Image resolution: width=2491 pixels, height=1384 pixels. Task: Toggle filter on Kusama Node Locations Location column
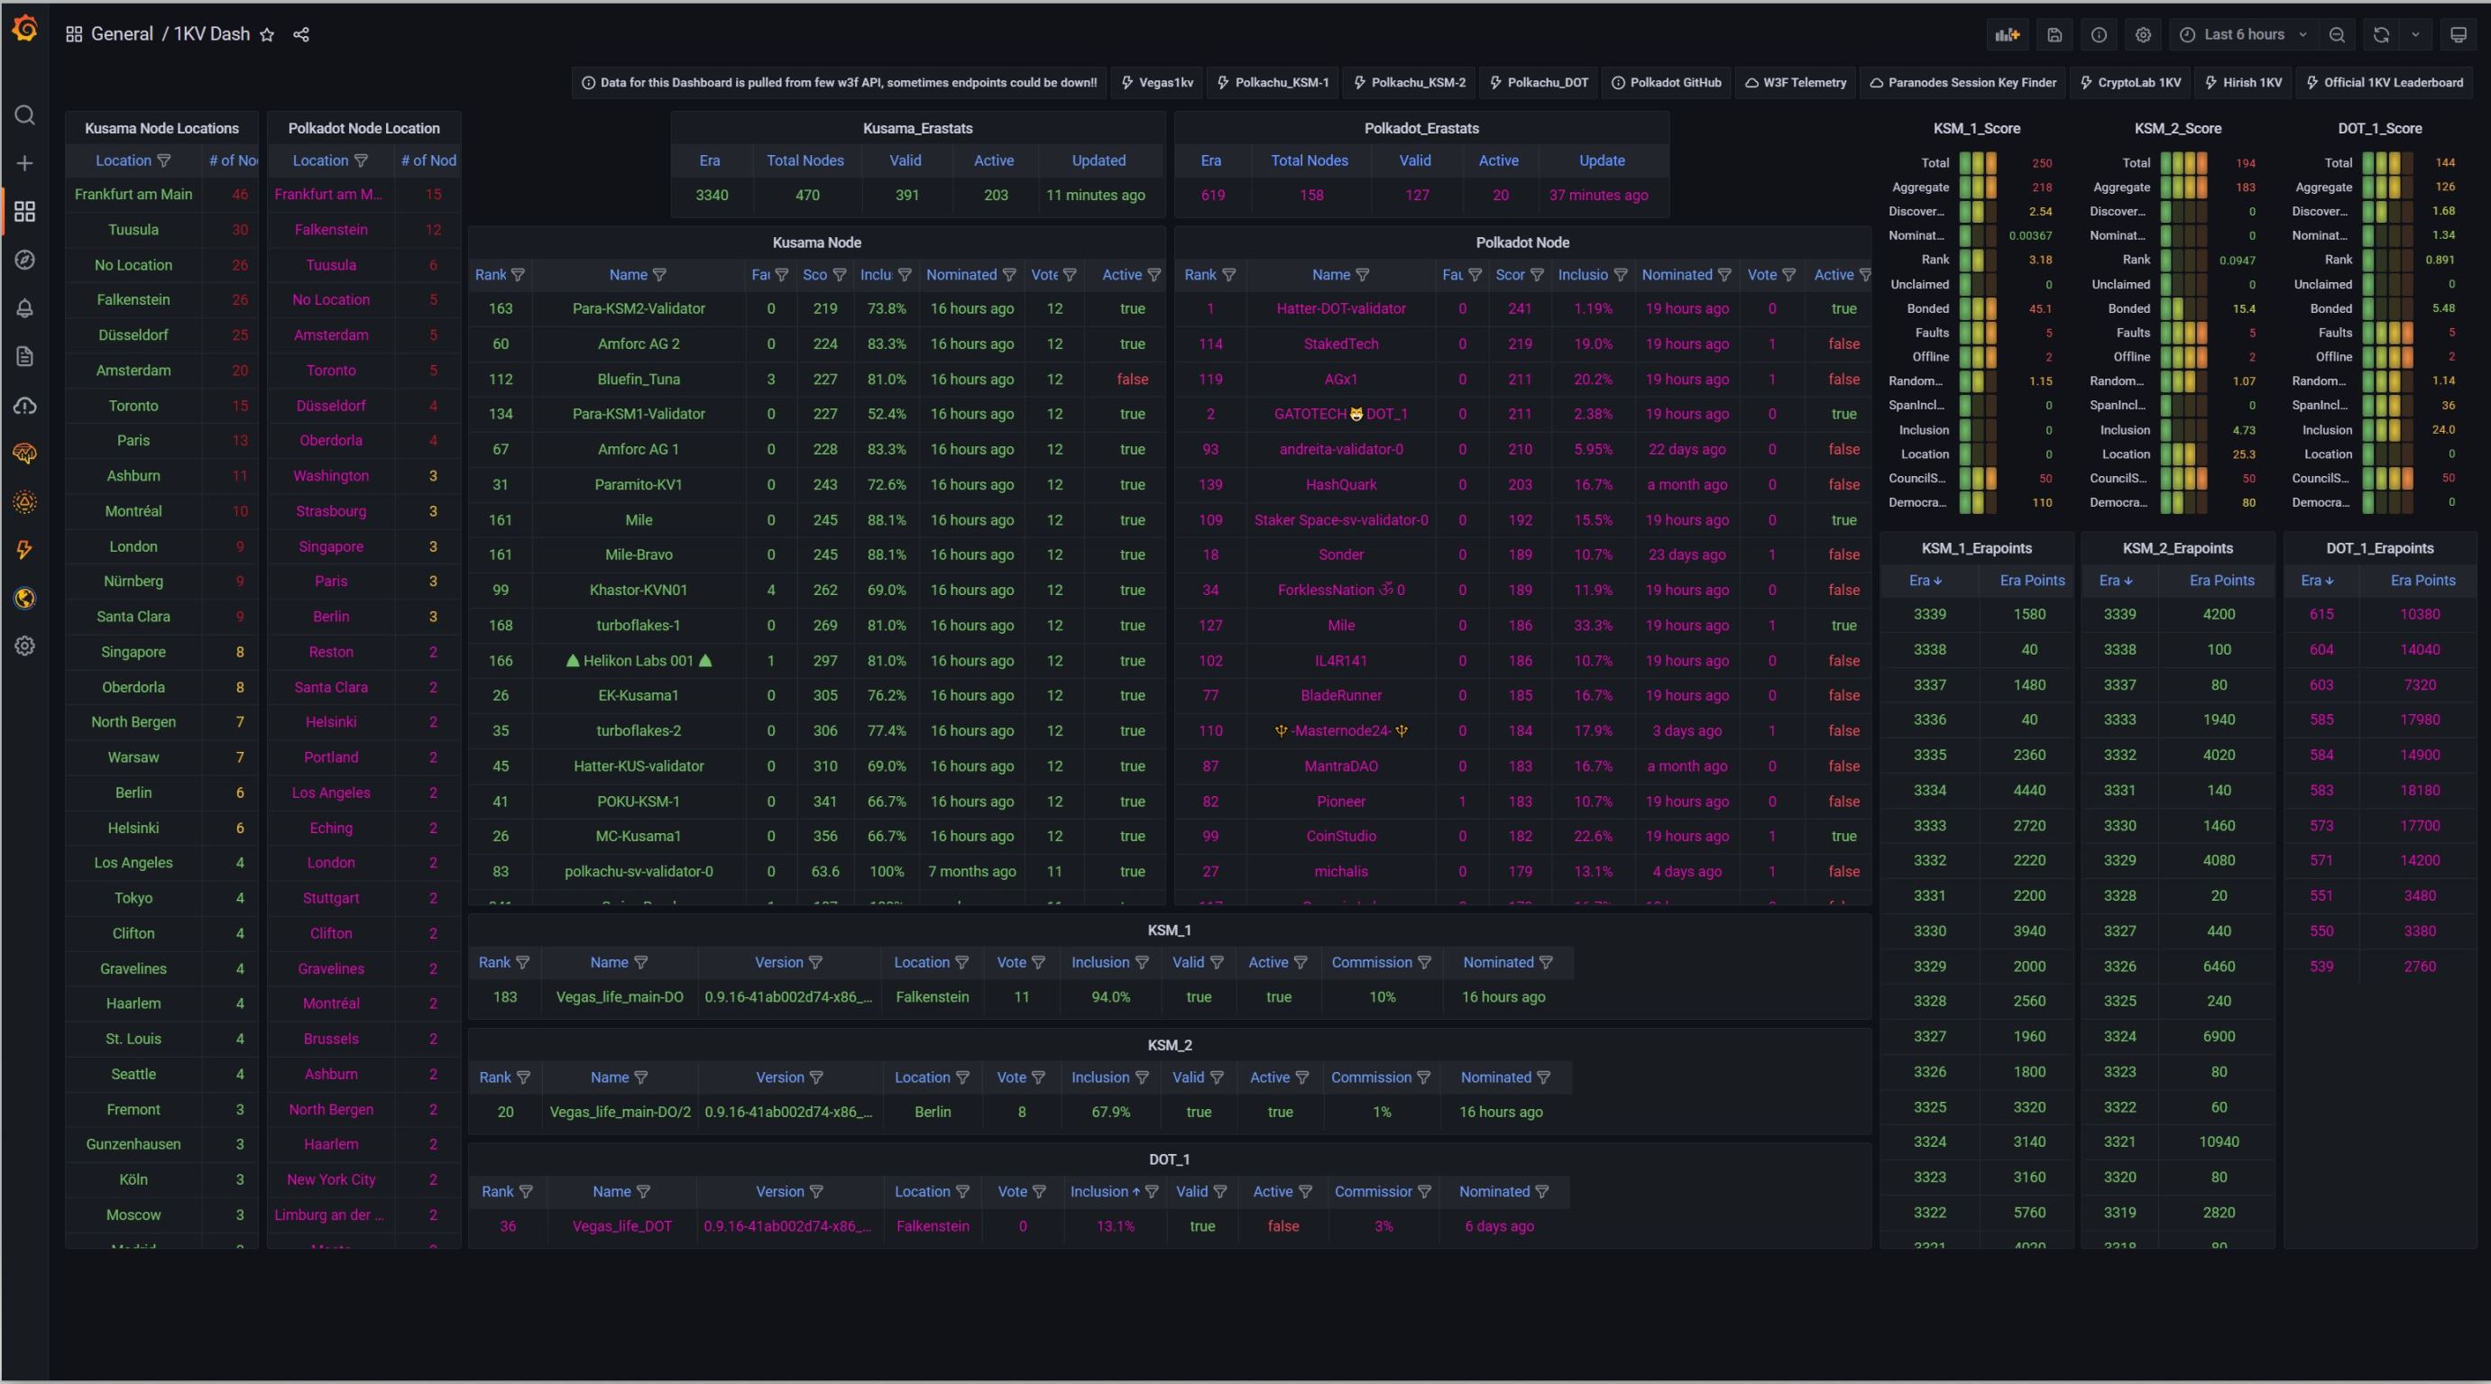coord(164,161)
